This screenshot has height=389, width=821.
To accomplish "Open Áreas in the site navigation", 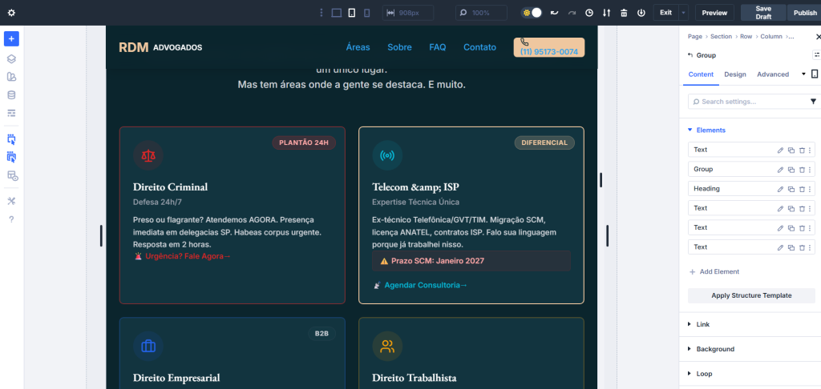I will (x=358, y=47).
